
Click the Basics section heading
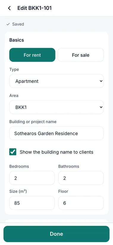[x=17, y=40]
